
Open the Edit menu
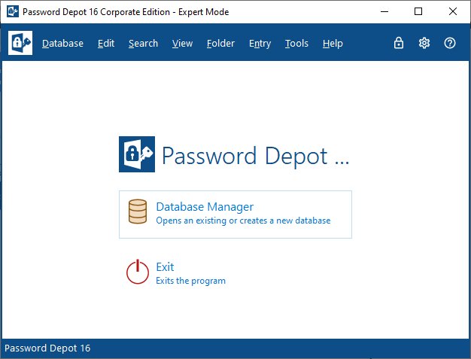tap(106, 43)
